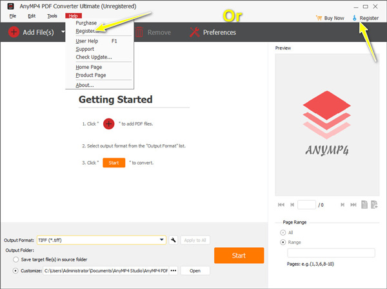The height and width of the screenshot is (289, 387).
Task: Expand the Add File(s) dropdown arrow
Action: [63, 32]
